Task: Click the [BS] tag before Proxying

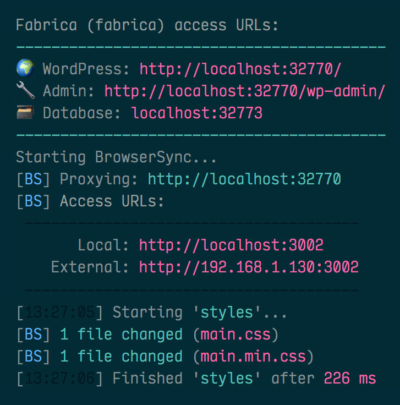Action: [33, 179]
